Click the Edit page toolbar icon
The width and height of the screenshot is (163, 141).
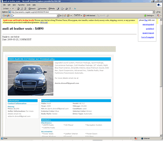[70, 8]
